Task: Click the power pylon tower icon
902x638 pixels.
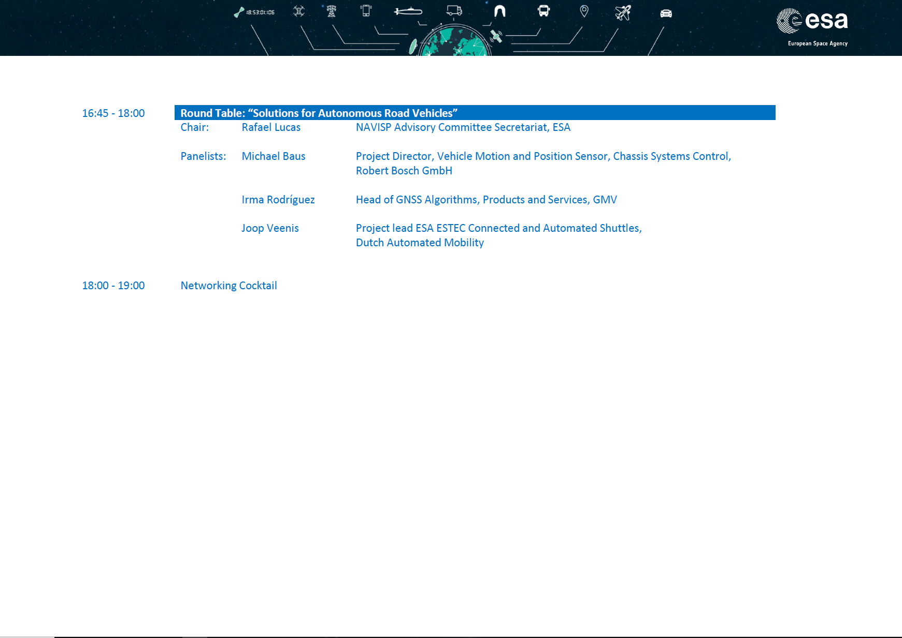Action: coord(332,11)
